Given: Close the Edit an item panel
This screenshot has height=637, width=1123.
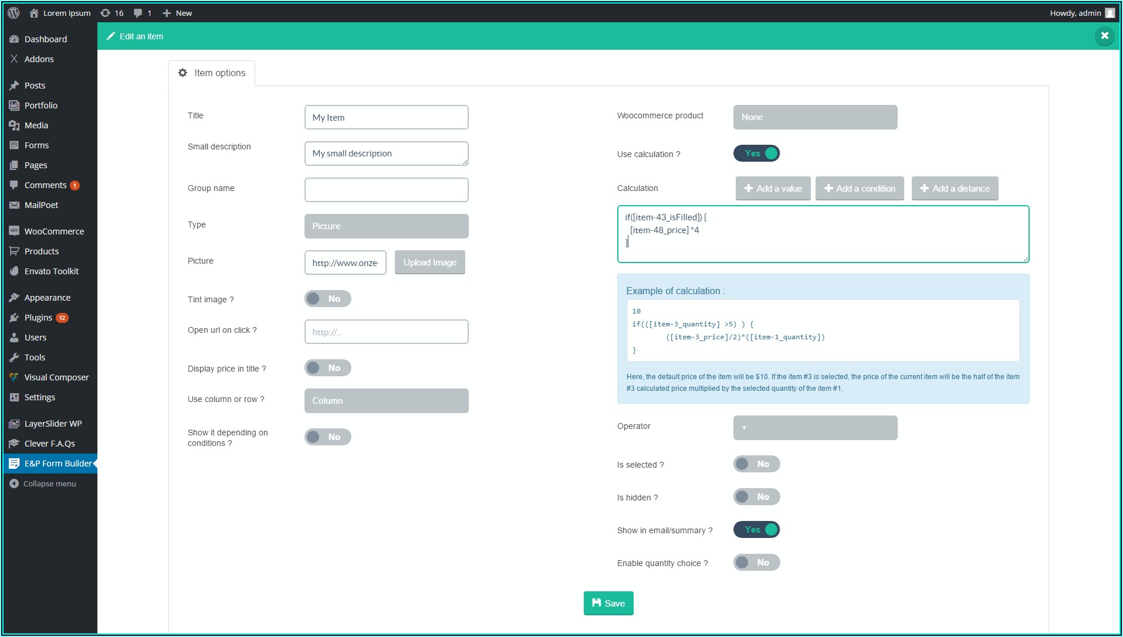Looking at the screenshot, I should 1104,36.
